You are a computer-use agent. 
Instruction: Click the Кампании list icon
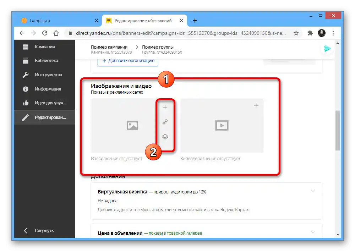pyautogui.click(x=26, y=47)
